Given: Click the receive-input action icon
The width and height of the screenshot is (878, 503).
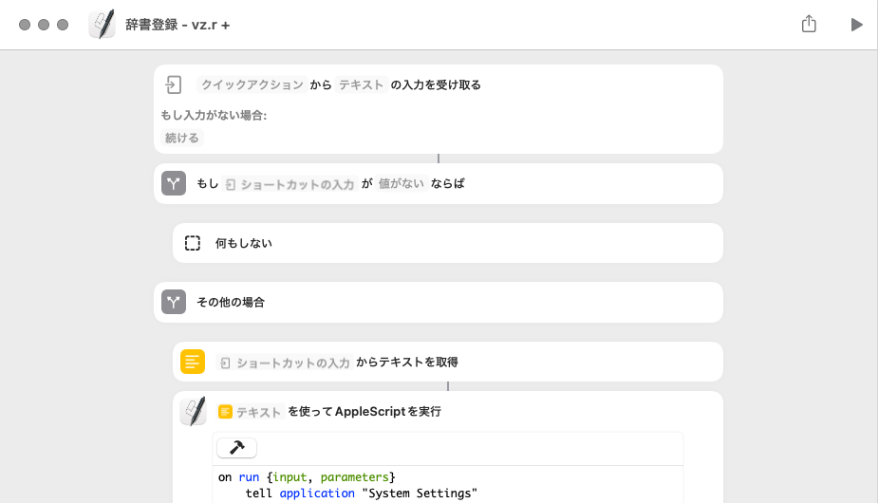Looking at the screenshot, I should pyautogui.click(x=173, y=84).
